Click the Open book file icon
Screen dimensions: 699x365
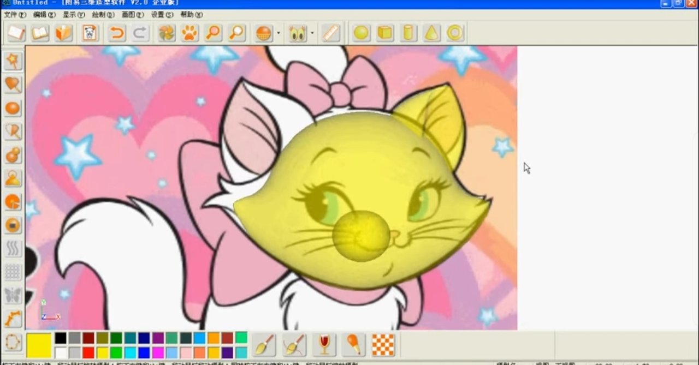(40, 33)
